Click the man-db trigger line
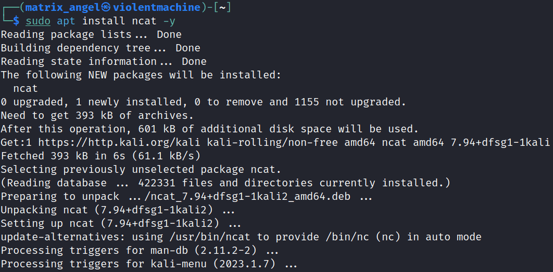The height and width of the screenshot is (272, 553). (x=139, y=250)
